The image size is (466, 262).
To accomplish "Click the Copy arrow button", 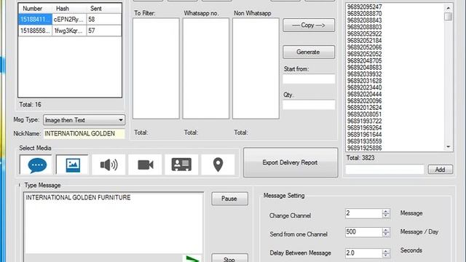I will pos(309,25).
